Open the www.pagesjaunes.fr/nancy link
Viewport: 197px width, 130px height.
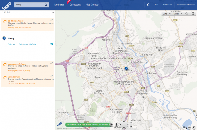[x=19, y=71]
